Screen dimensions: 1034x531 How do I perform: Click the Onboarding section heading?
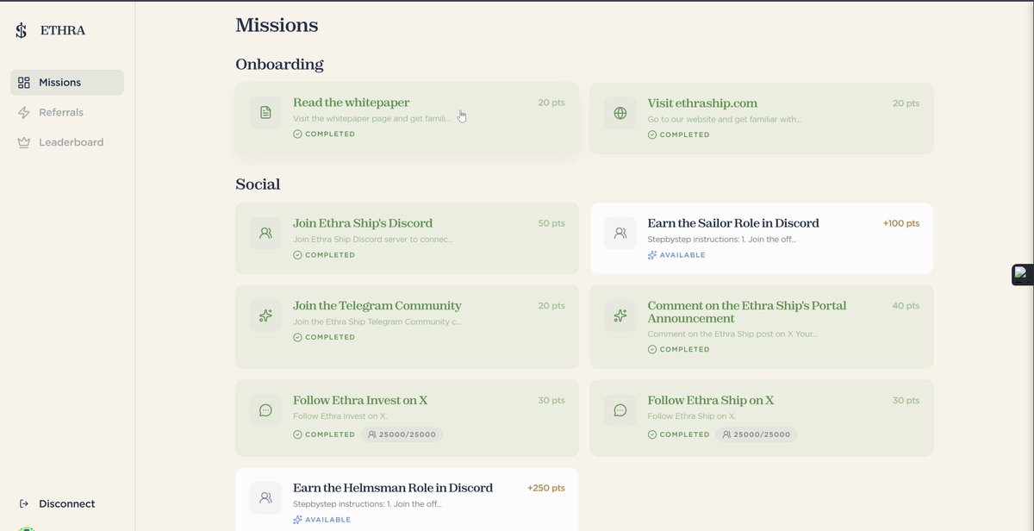(x=279, y=65)
